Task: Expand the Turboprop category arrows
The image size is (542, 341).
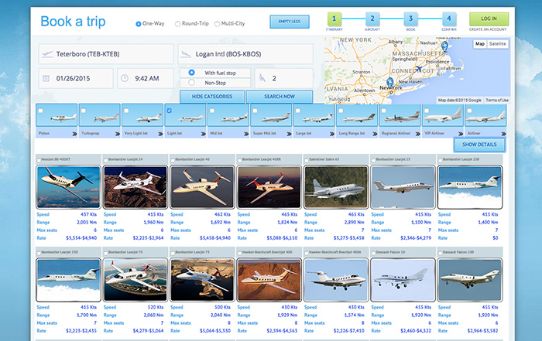Action: 118,134
